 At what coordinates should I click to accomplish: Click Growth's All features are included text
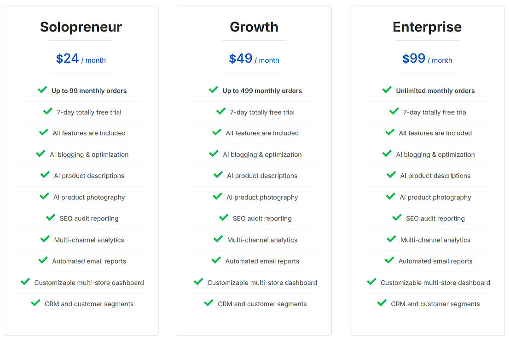click(x=262, y=133)
